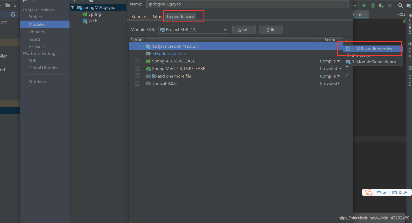Switch to the Sources tab
Image resolution: width=412 pixels, height=223 pixels.
[x=139, y=16]
